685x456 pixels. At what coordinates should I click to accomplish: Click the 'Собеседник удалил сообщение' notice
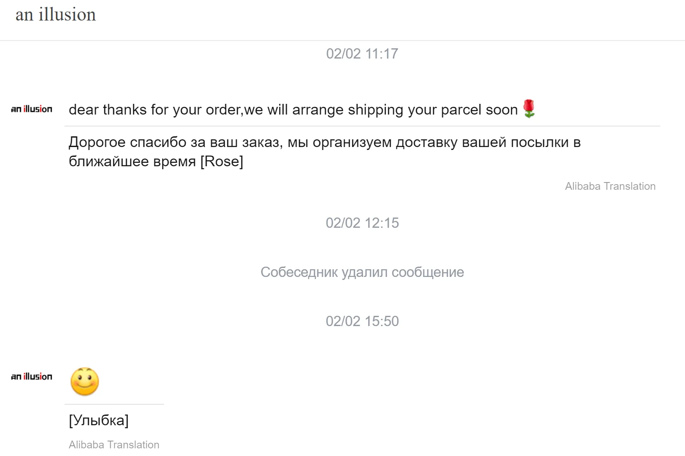click(x=362, y=272)
